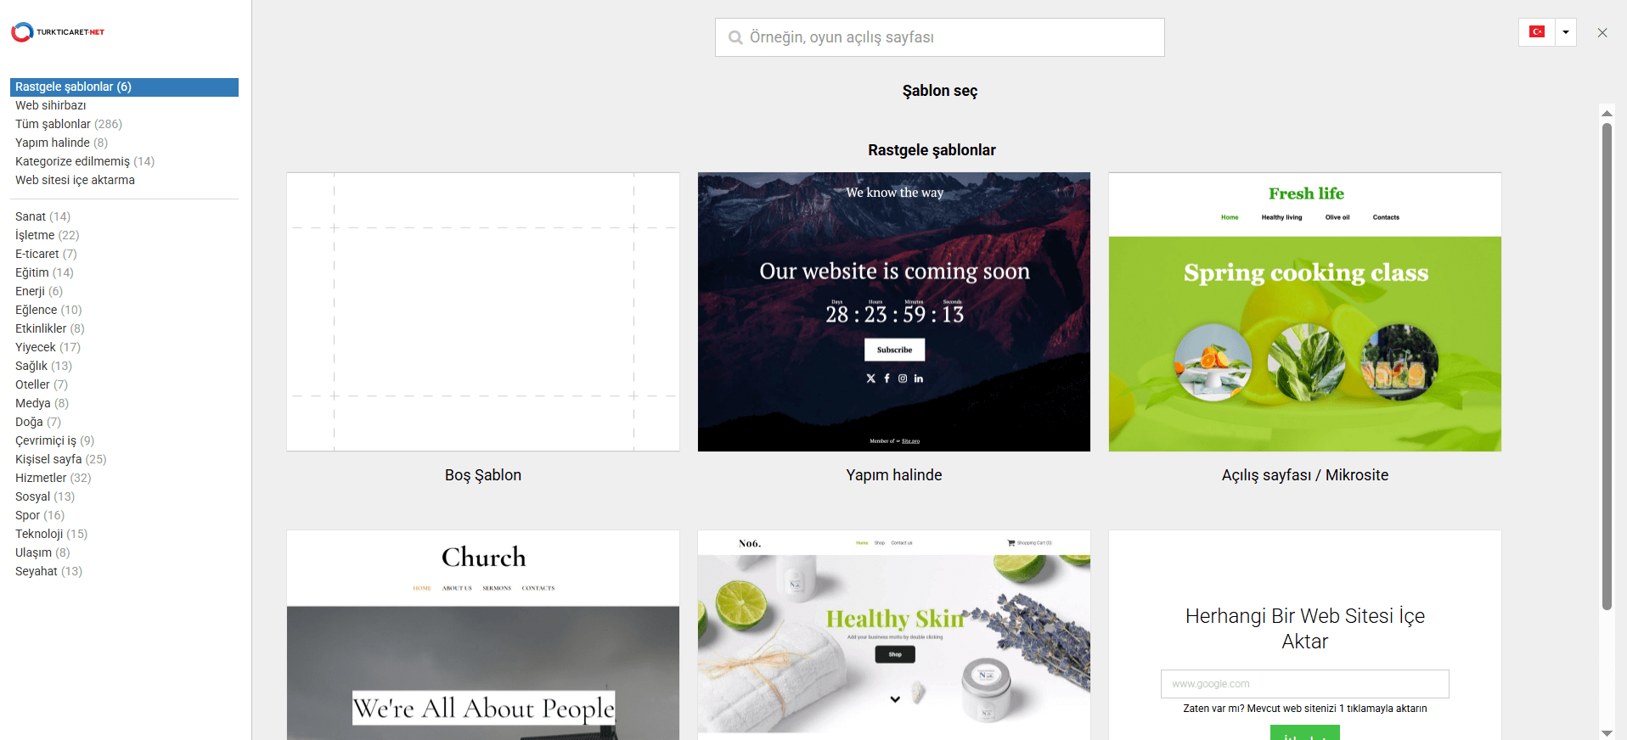Click the search magnifier icon
Screen dimensions: 1627x740
[735, 37]
